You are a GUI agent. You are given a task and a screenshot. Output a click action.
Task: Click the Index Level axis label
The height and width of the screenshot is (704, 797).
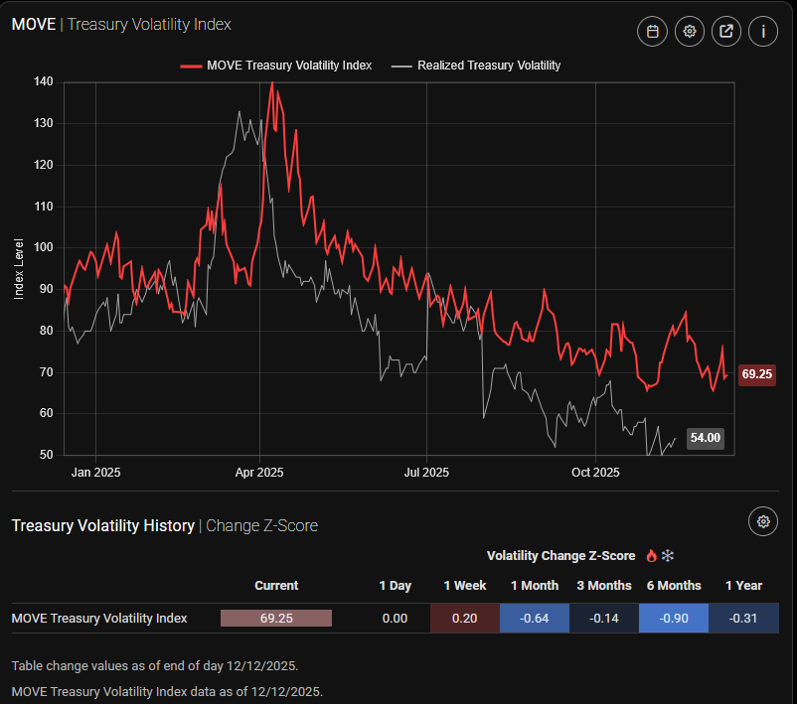[16, 268]
